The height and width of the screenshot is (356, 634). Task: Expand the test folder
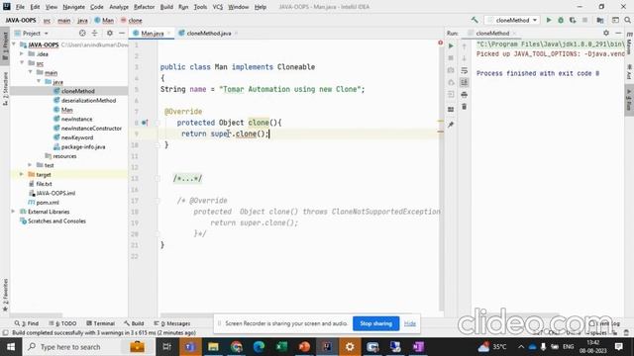click(31, 165)
